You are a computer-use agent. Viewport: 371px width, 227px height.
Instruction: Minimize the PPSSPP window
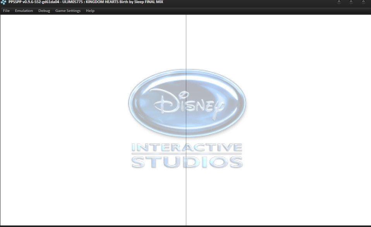coord(339,2)
